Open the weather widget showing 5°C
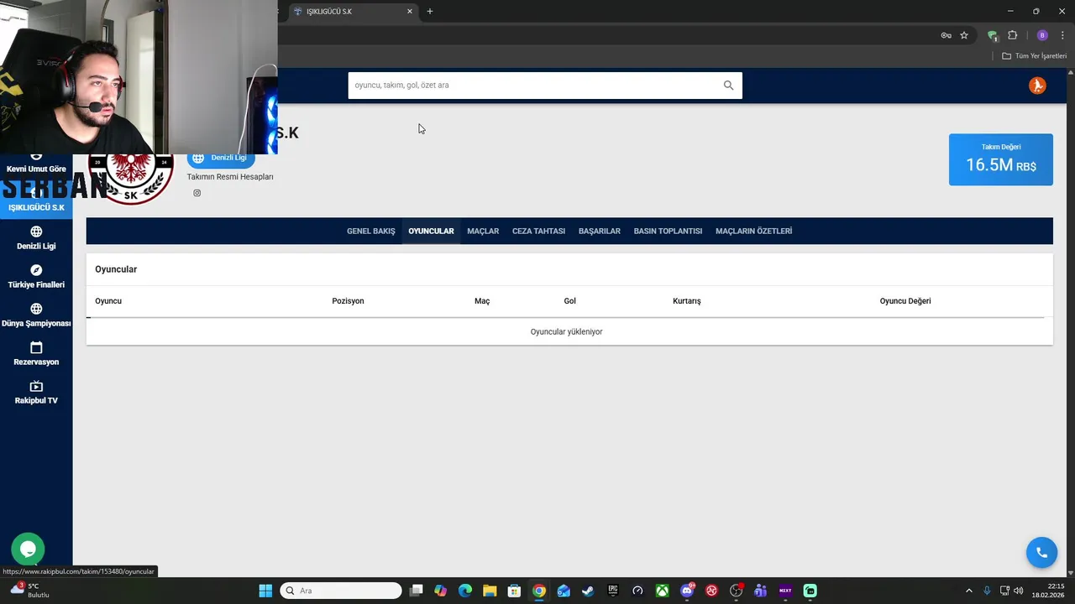1075x604 pixels. [x=29, y=591]
